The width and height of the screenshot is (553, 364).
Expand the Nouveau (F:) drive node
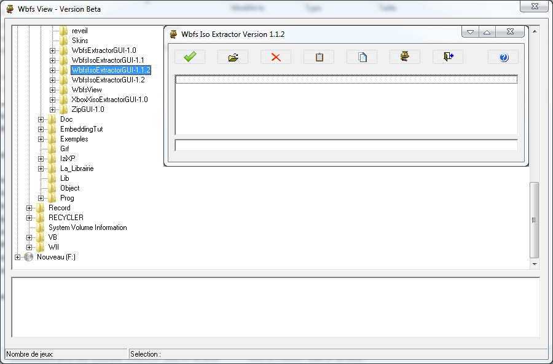click(17, 257)
